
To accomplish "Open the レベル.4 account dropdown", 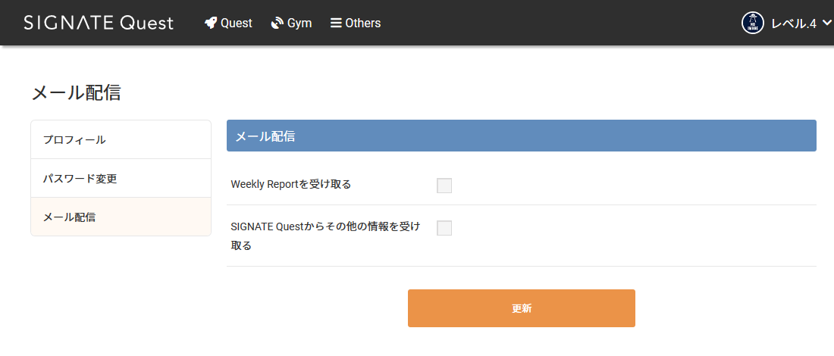I will (793, 23).
